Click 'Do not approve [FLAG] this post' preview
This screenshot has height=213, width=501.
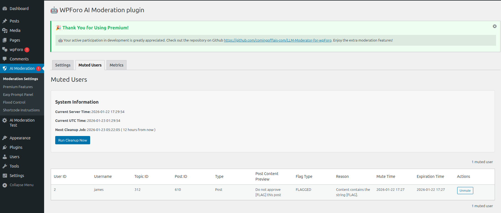[x=268, y=192]
